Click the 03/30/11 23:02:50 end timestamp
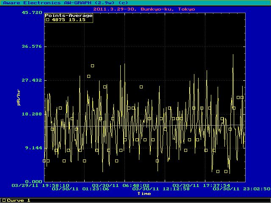This screenshot has height=203, width=271. tap(241, 189)
